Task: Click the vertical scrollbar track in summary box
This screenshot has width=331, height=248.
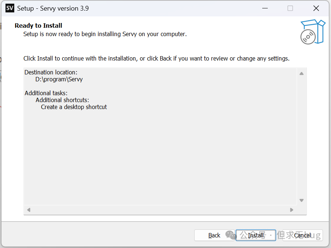Action: coord(301,137)
